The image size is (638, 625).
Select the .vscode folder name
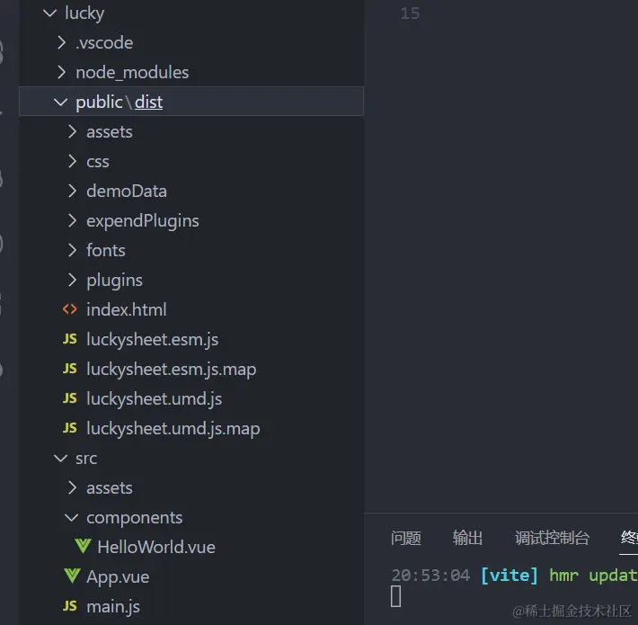(x=104, y=43)
